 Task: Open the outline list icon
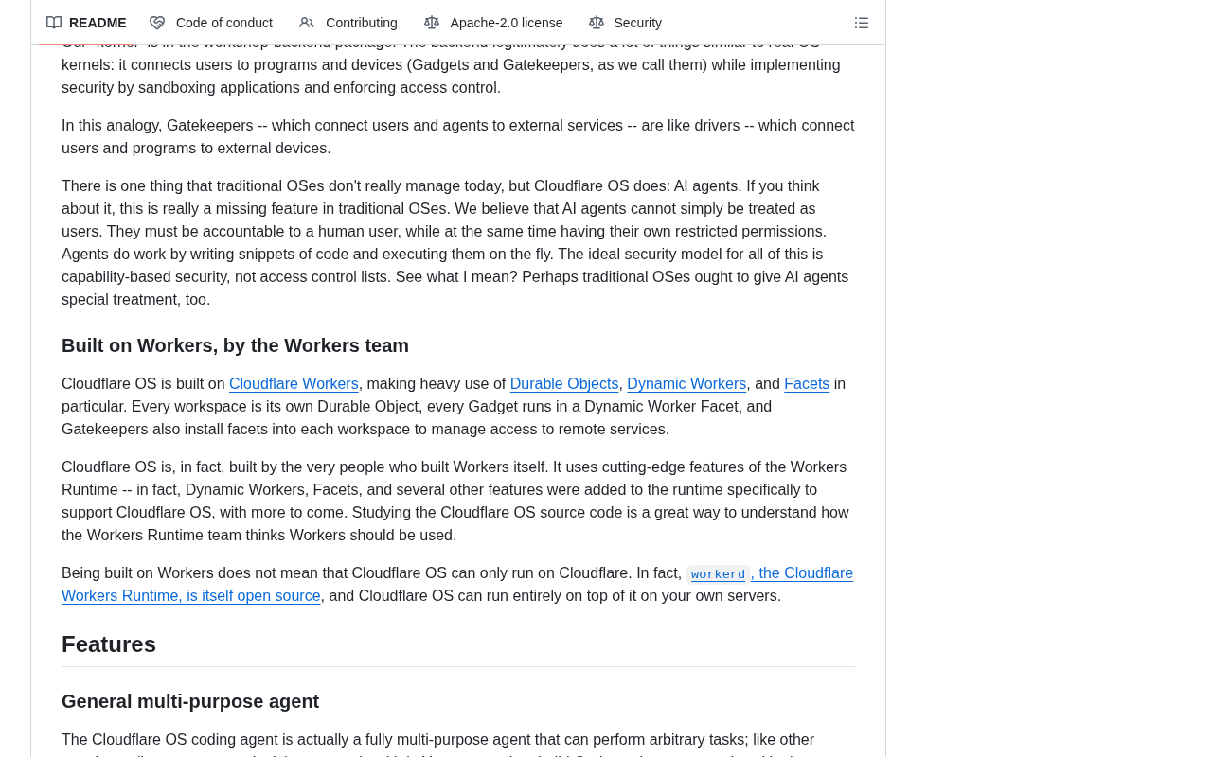tap(862, 23)
